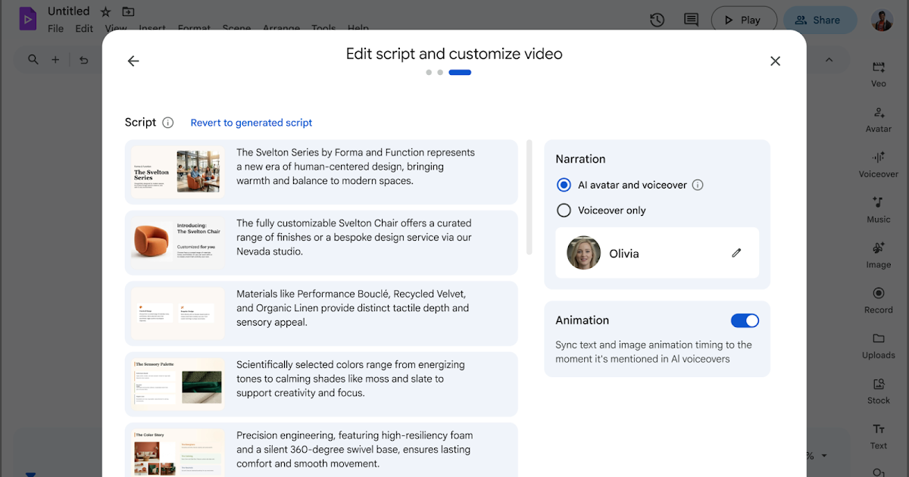Click the Play button
The height and width of the screenshot is (477, 909).
pos(744,20)
